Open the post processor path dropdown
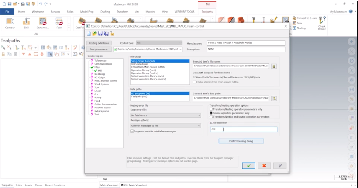This screenshot has width=358, height=188. [181, 49]
